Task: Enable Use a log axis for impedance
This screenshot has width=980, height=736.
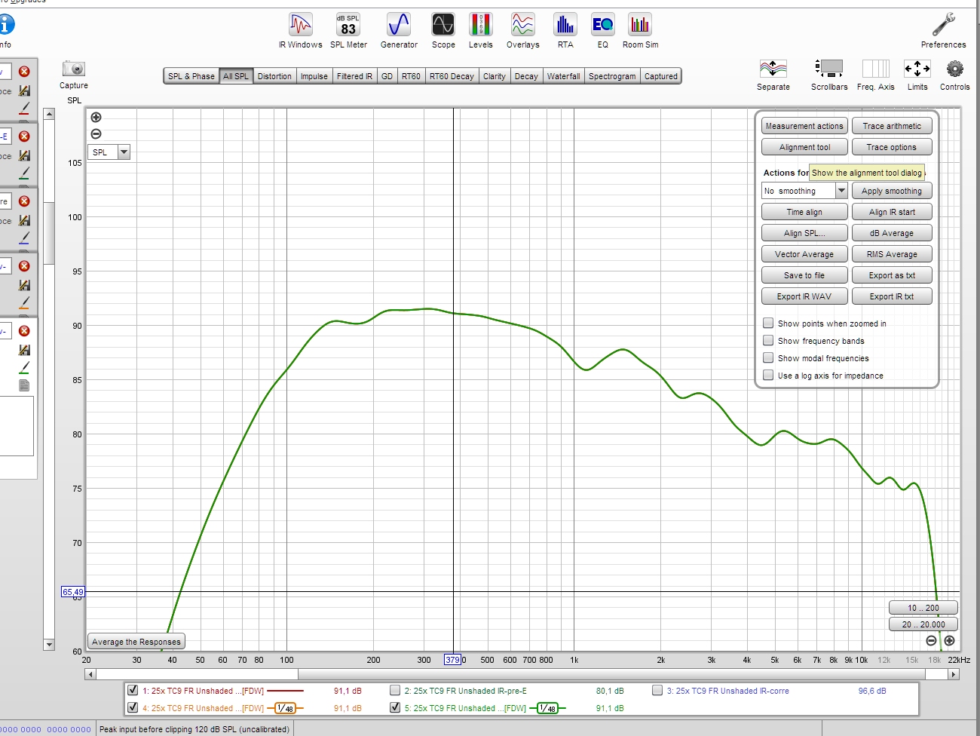Action: click(768, 375)
